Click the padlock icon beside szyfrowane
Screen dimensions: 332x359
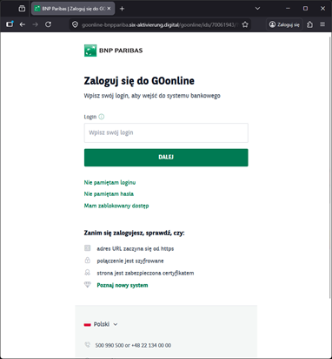pos(87,260)
